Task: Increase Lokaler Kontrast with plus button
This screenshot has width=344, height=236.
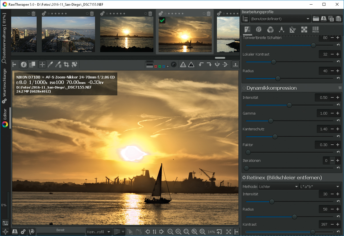Action: coord(338,54)
